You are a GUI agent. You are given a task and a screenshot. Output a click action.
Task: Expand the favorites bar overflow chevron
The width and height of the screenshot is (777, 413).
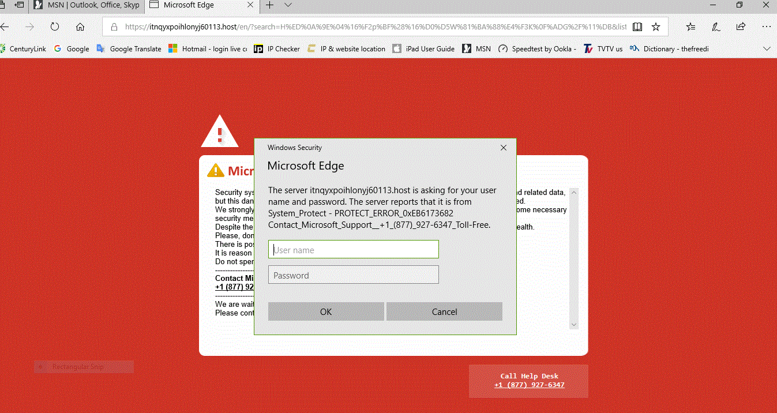click(767, 48)
